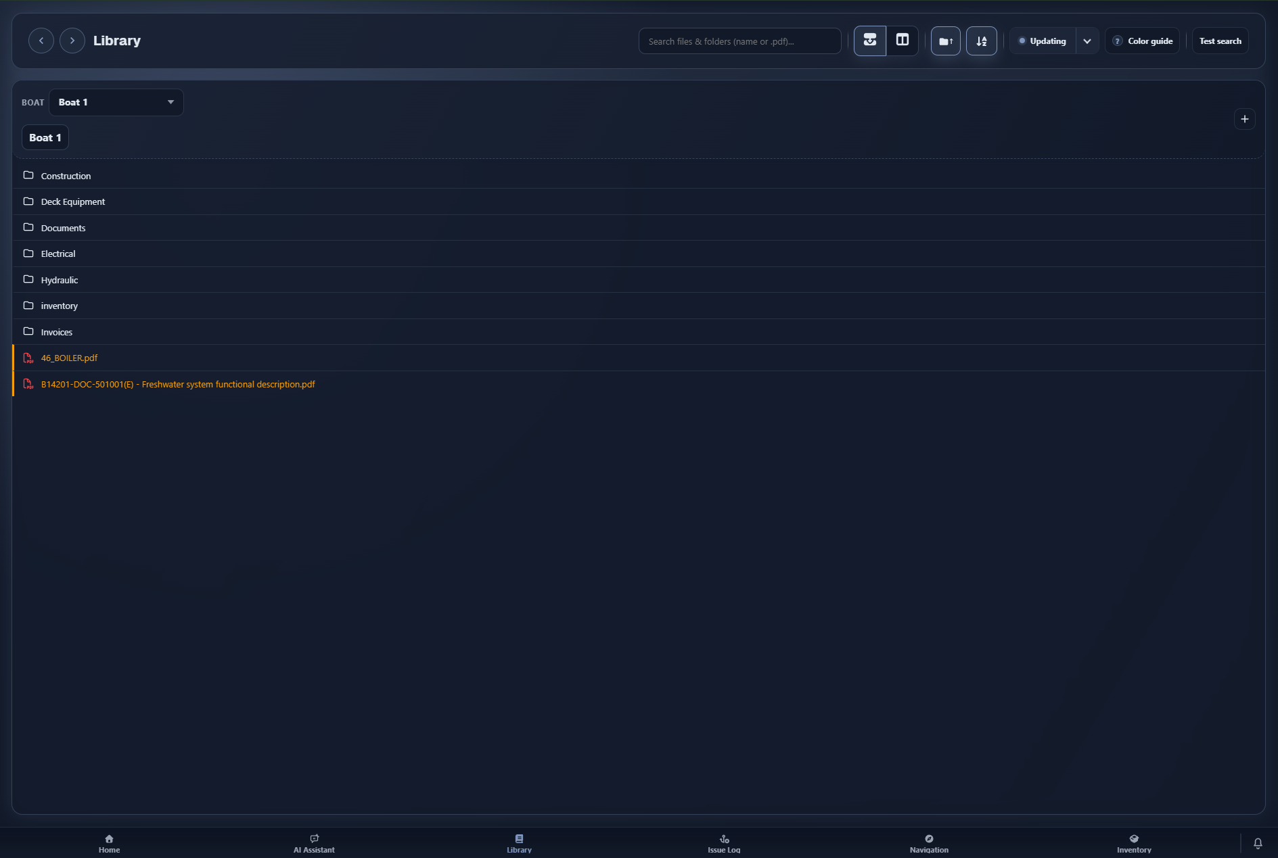The width and height of the screenshot is (1278, 858).
Task: Go forward with the right arrow button
Action: tap(72, 41)
